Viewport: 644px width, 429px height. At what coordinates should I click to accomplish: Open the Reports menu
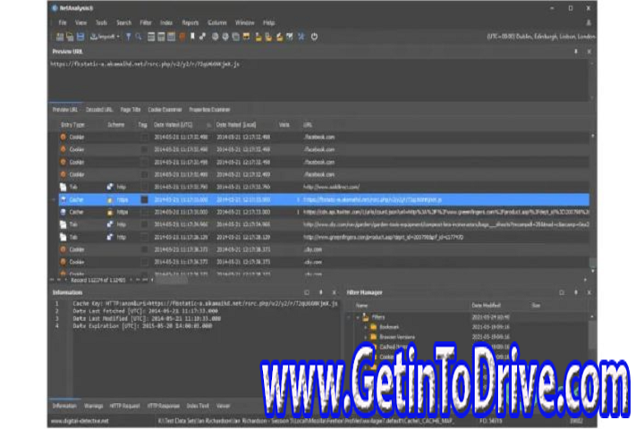[x=191, y=23]
